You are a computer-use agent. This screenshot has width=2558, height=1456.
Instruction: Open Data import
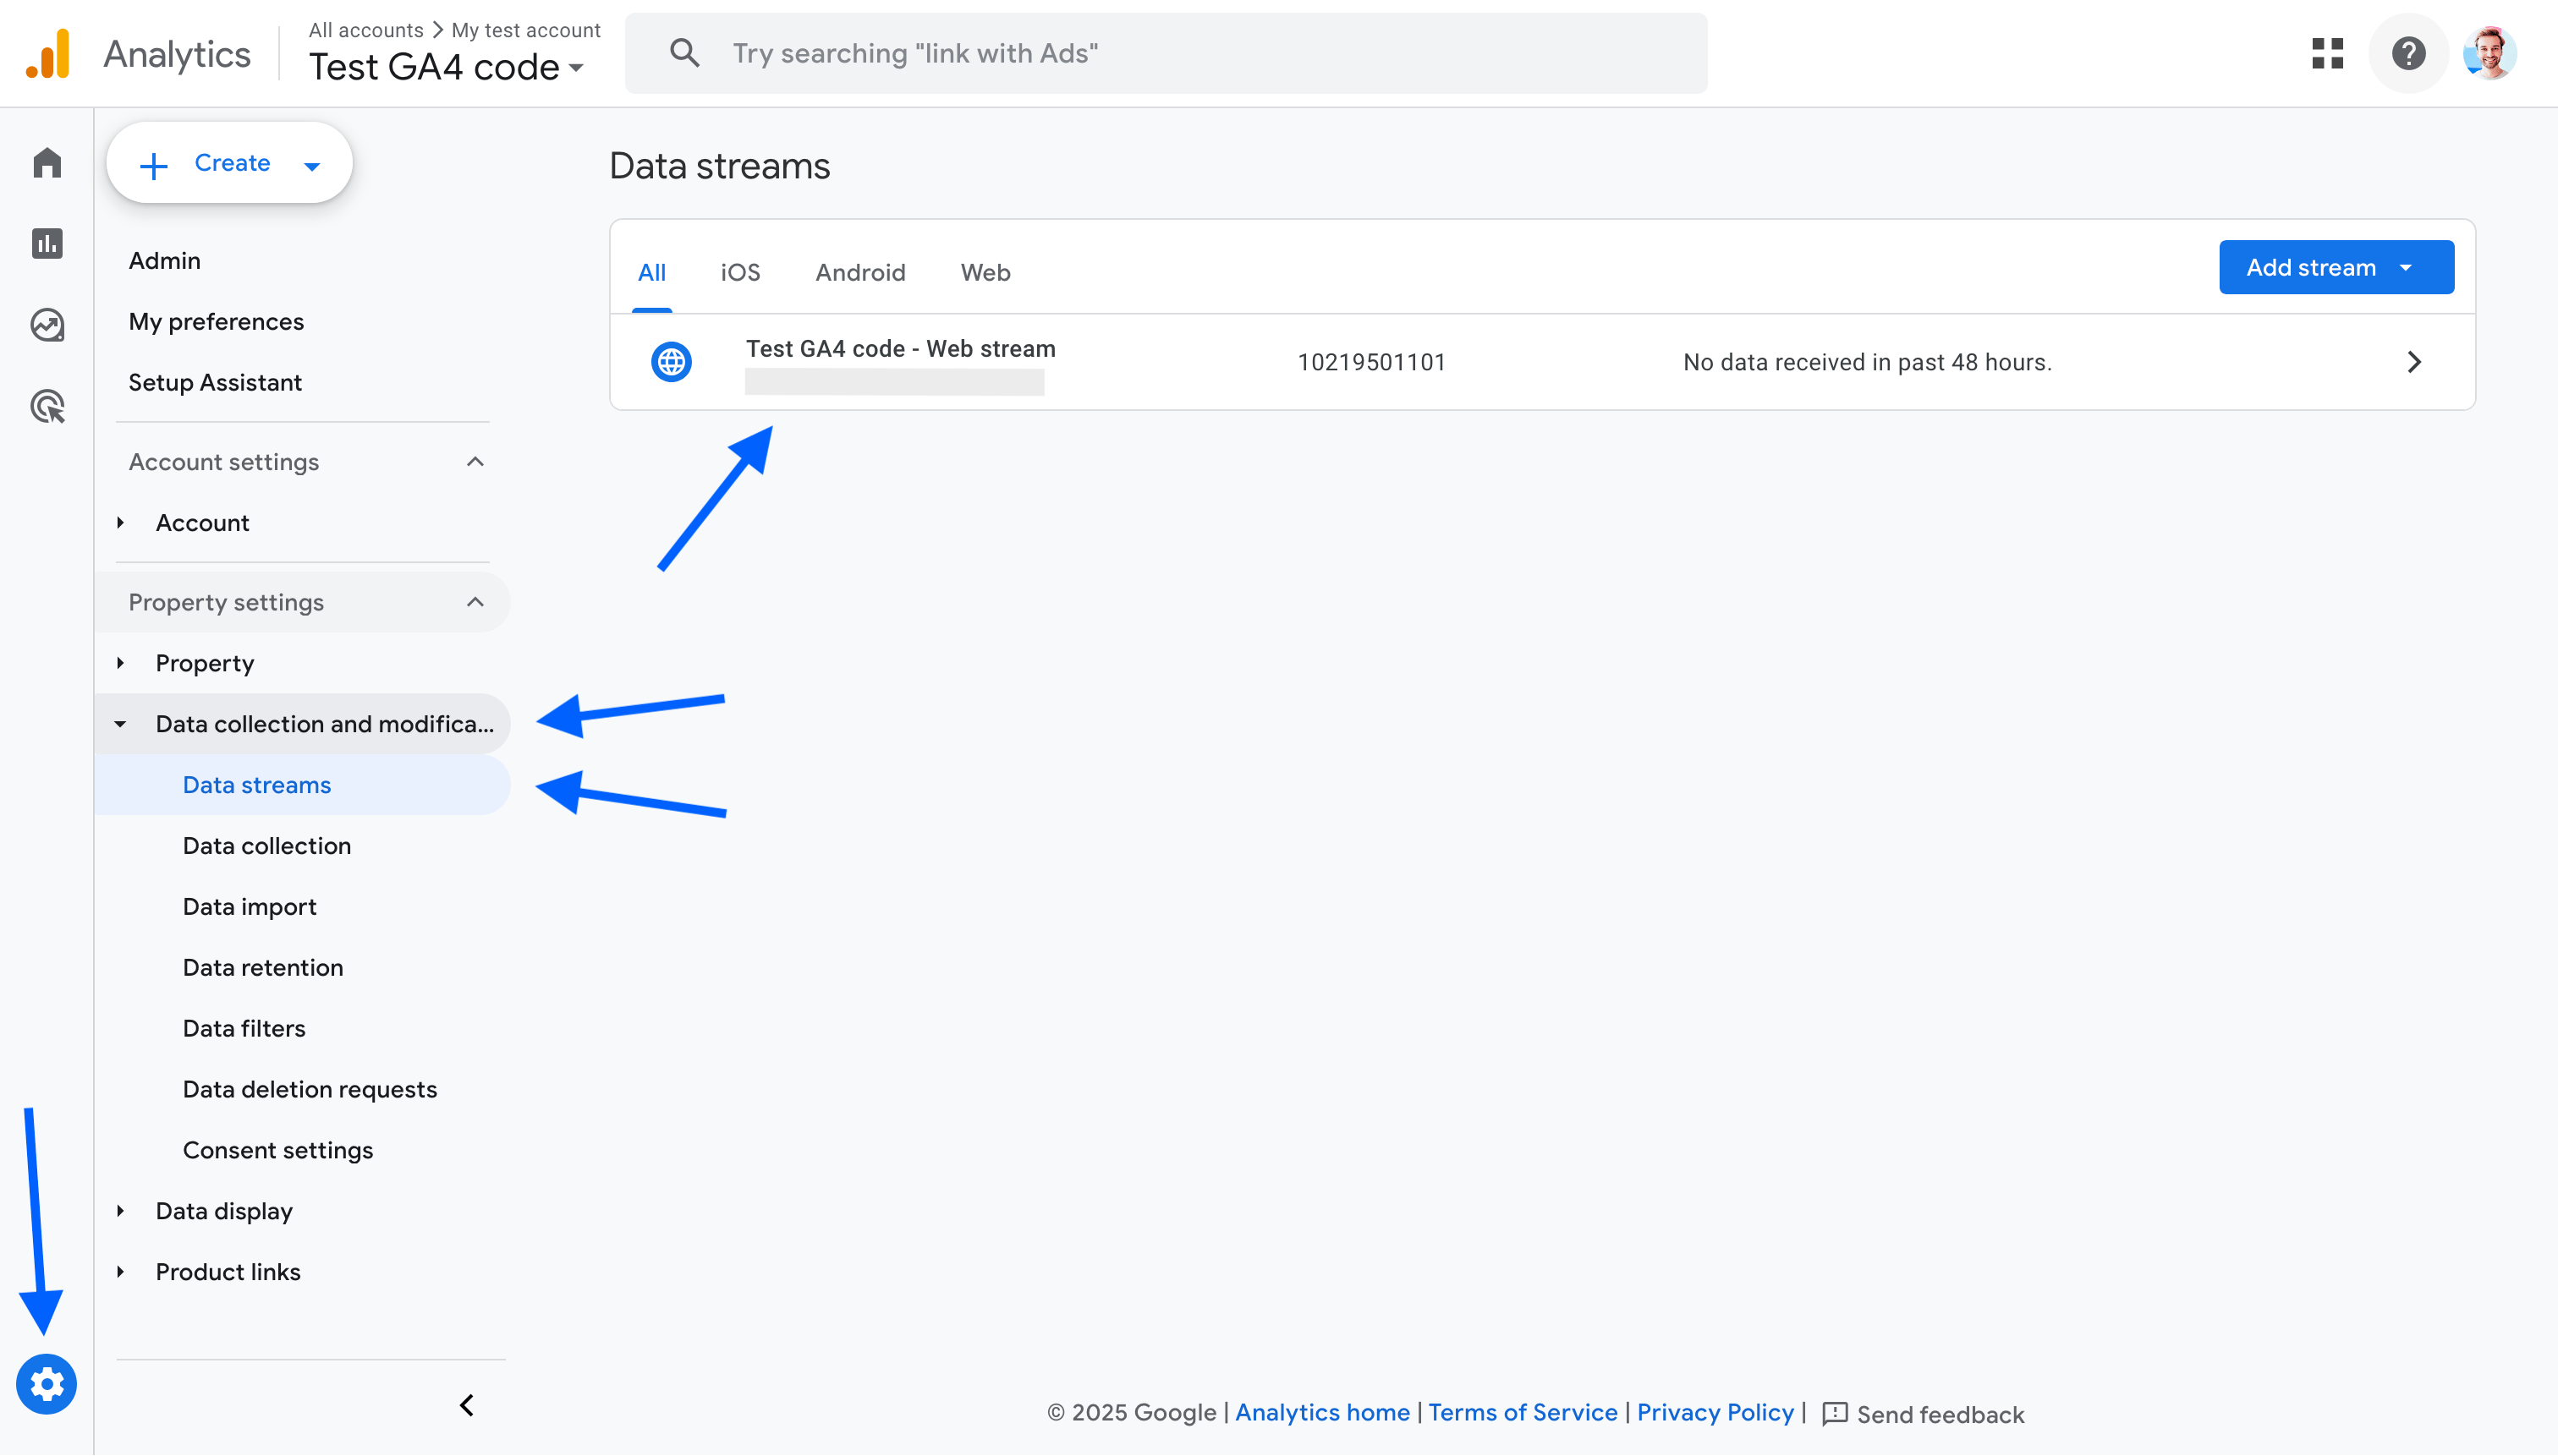click(249, 906)
